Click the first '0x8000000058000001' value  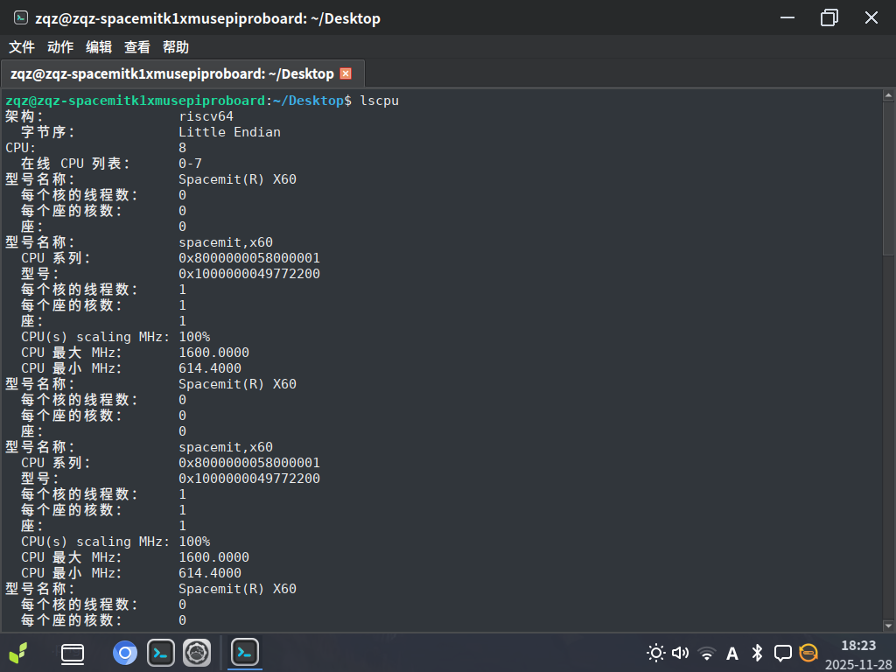(249, 258)
